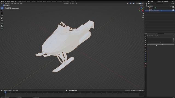The width and height of the screenshot is (175, 98).
Task: Open the Object Mode dropdown
Action: coord(7,3)
